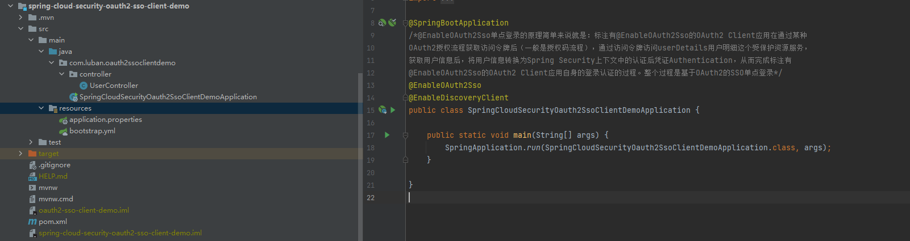Click the main method name in code

[522, 135]
